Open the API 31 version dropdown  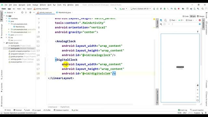(x=181, y=20)
